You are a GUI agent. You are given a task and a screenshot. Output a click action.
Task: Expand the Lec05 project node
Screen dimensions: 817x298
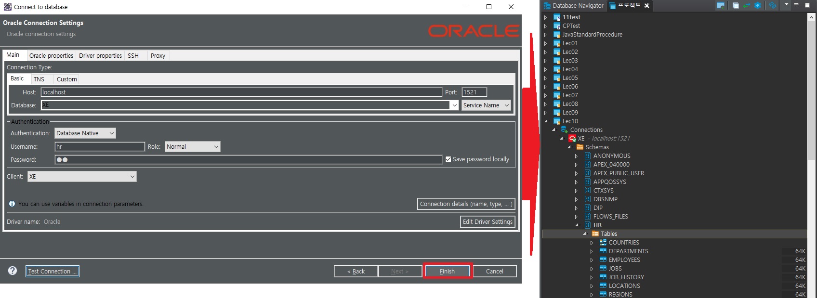pos(546,78)
